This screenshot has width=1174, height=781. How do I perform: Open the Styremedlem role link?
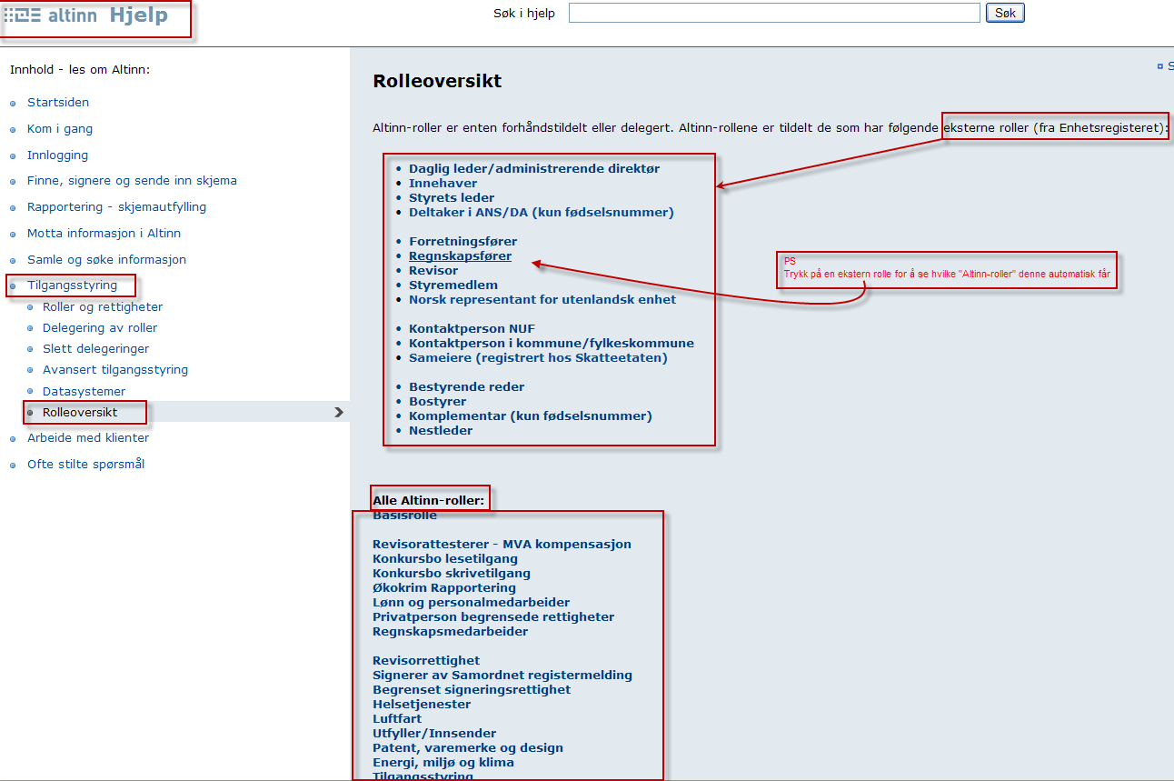tap(453, 285)
